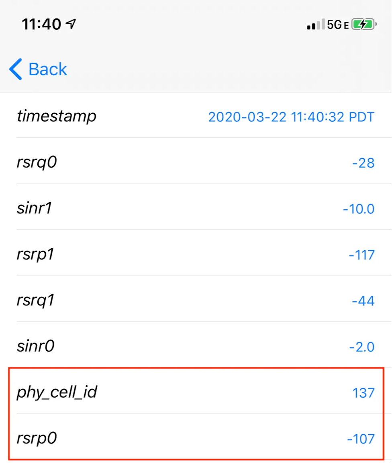Tap the Back button label
392x468 pixels.
[x=48, y=69]
